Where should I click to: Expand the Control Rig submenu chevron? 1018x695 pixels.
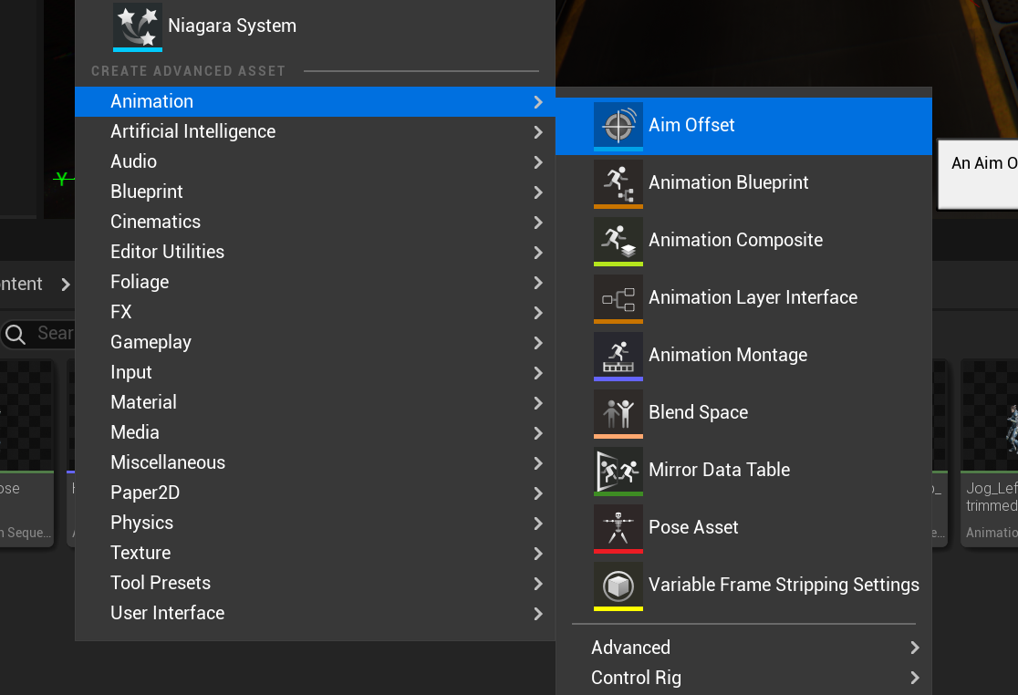(x=915, y=679)
